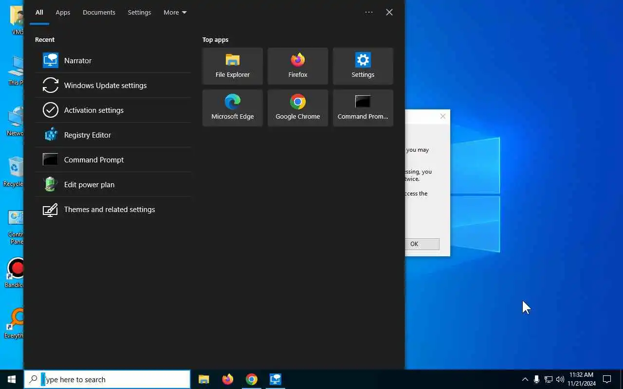Open Chrome on the taskbar

[x=252, y=379]
